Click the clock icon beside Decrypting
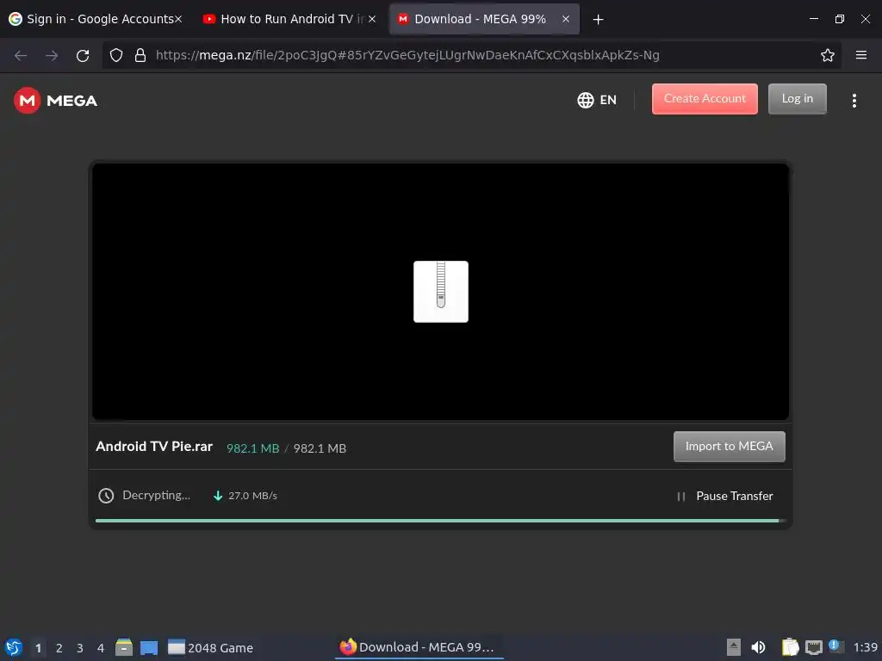The width and height of the screenshot is (882, 661). 106,495
